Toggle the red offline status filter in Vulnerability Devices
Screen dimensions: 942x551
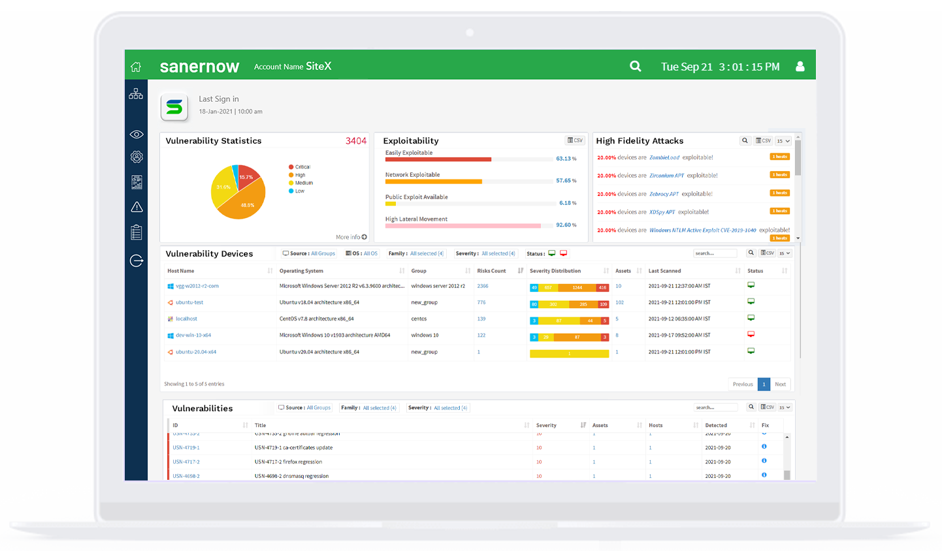click(563, 253)
